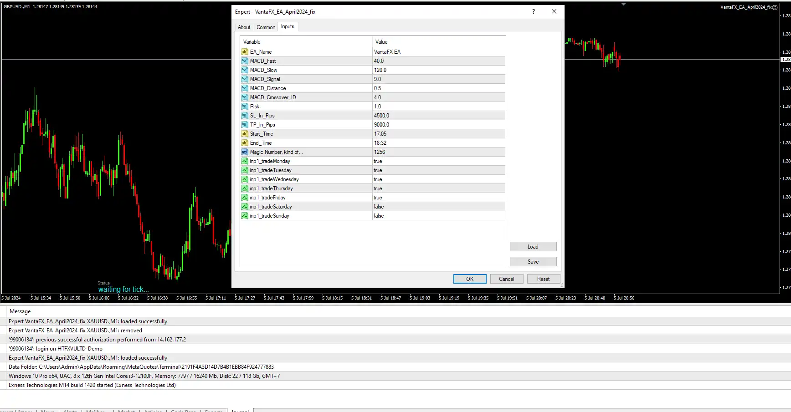The width and height of the screenshot is (791, 412).
Task: Click the icon beside TP_In_Pips variable
Action: pos(245,125)
